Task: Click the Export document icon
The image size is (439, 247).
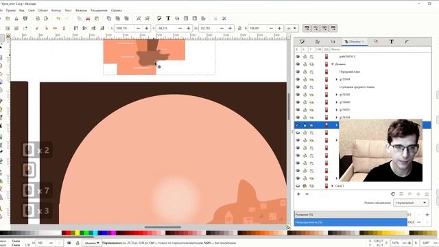Action: pos(46,19)
